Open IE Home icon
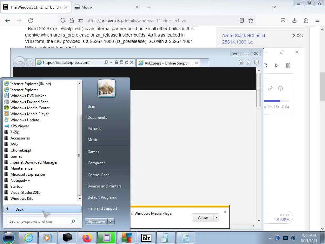Image resolution: width=325 pixels, height=244 pixels. coord(241,62)
